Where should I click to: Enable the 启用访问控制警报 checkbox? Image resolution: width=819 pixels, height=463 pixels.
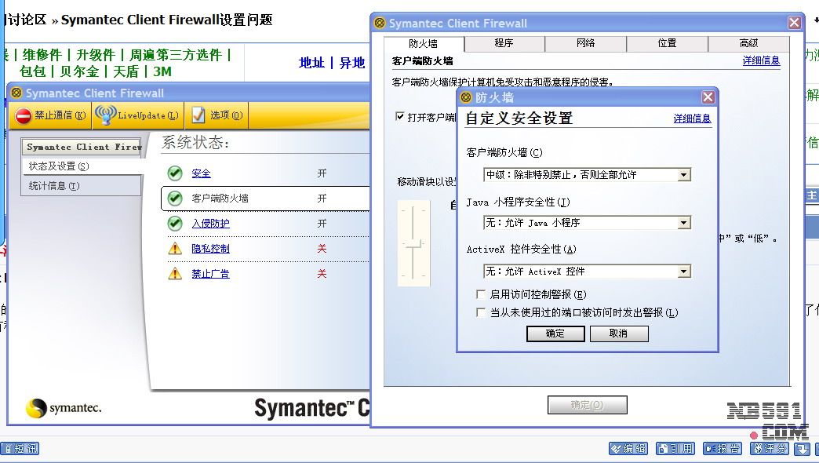click(x=481, y=294)
